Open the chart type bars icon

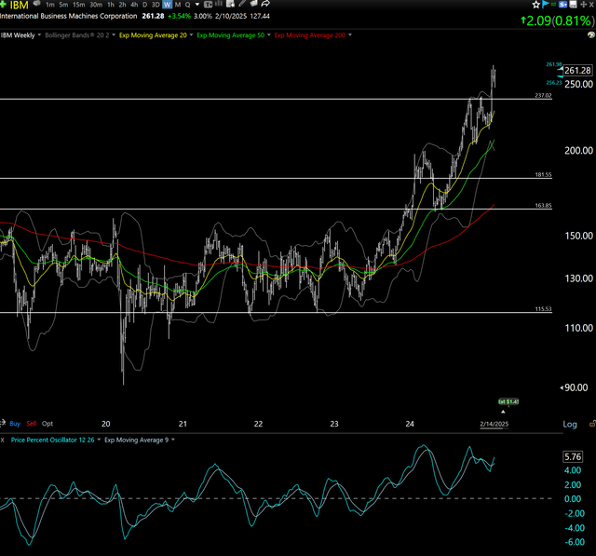(x=219, y=4)
